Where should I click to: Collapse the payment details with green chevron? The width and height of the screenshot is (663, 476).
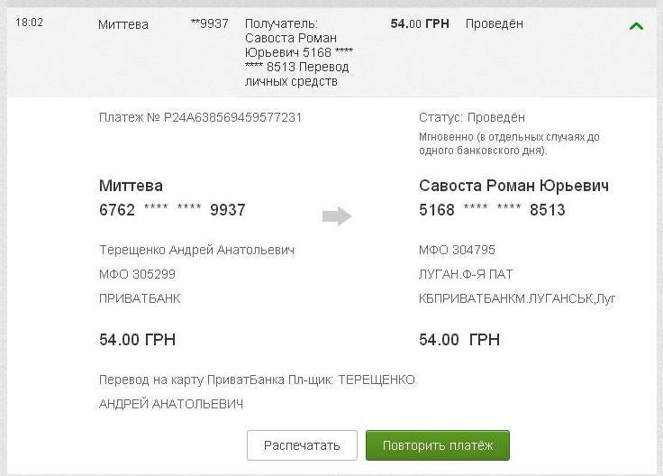pyautogui.click(x=636, y=26)
